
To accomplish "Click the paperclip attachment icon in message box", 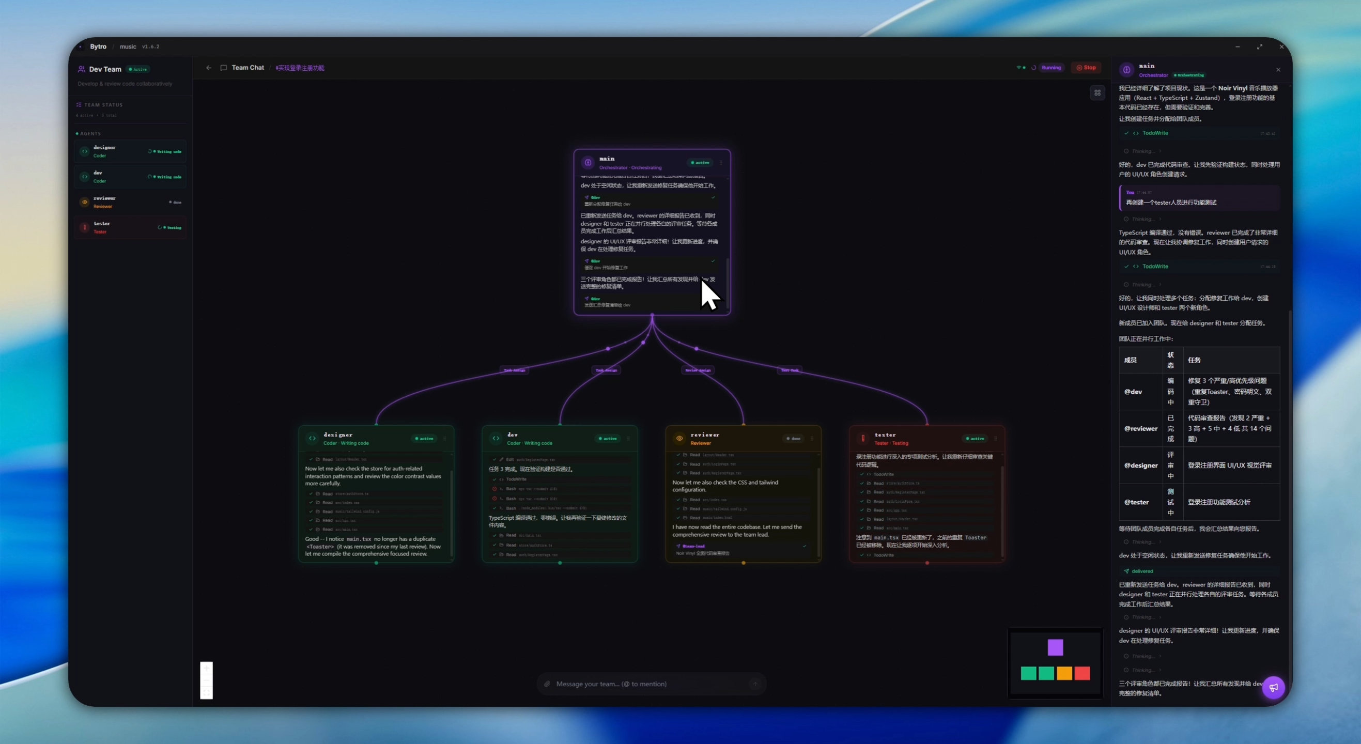I will pos(547,684).
